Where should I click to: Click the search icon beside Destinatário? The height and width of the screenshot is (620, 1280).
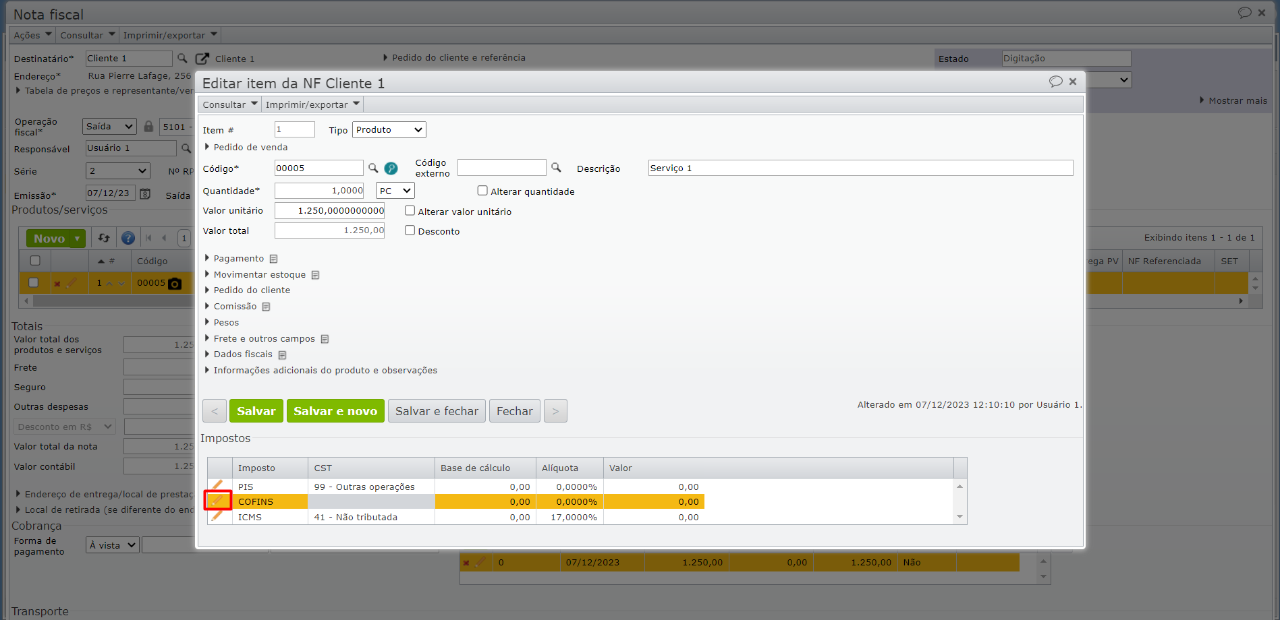pyautogui.click(x=182, y=58)
